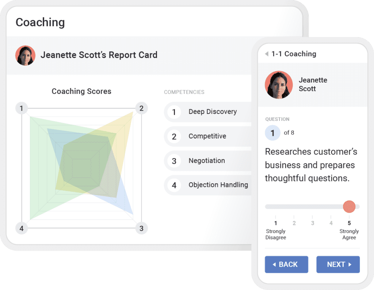Open the Competitive competency

[207, 136]
